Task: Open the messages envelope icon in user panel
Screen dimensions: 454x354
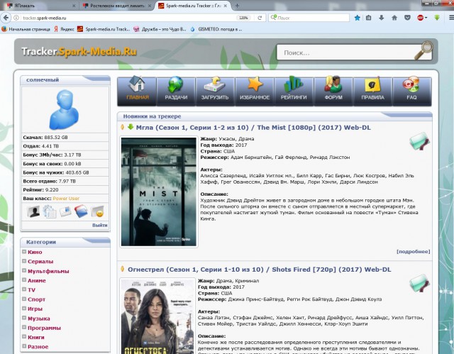Action: (x=65, y=211)
